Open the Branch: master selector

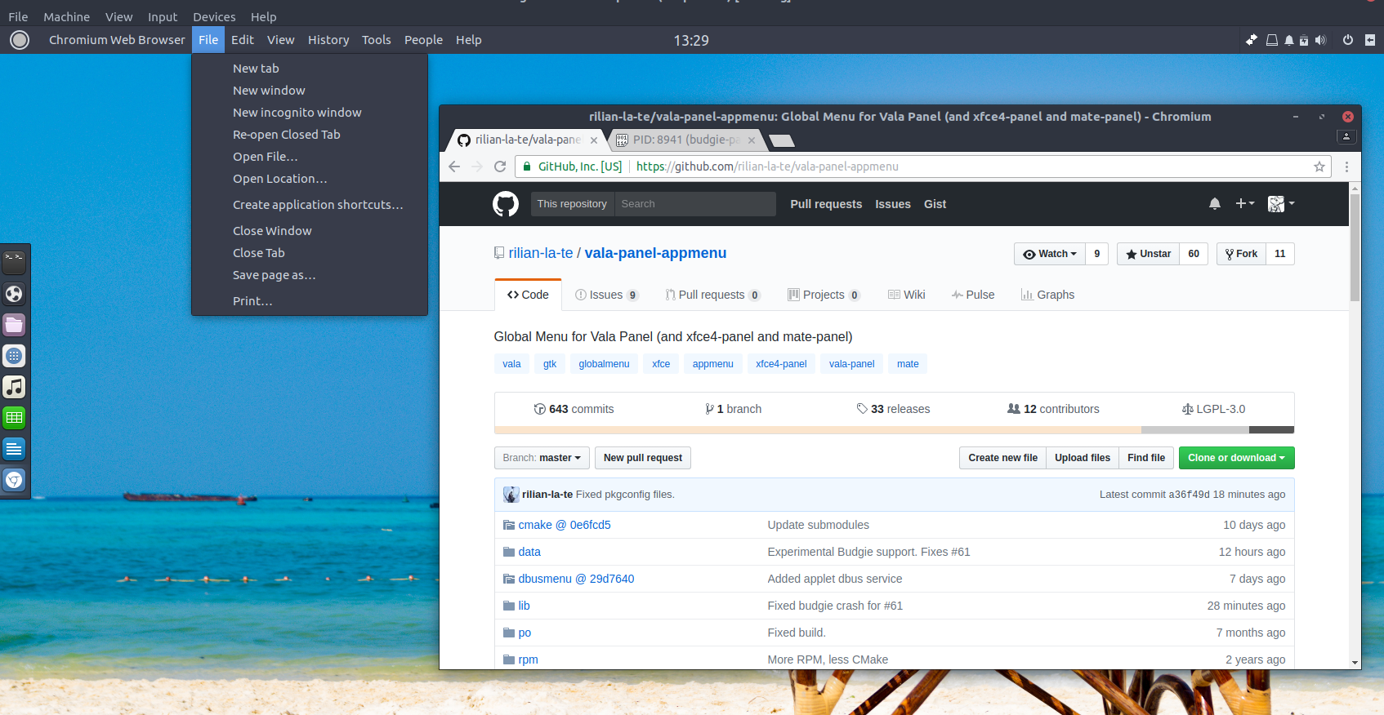pos(542,458)
